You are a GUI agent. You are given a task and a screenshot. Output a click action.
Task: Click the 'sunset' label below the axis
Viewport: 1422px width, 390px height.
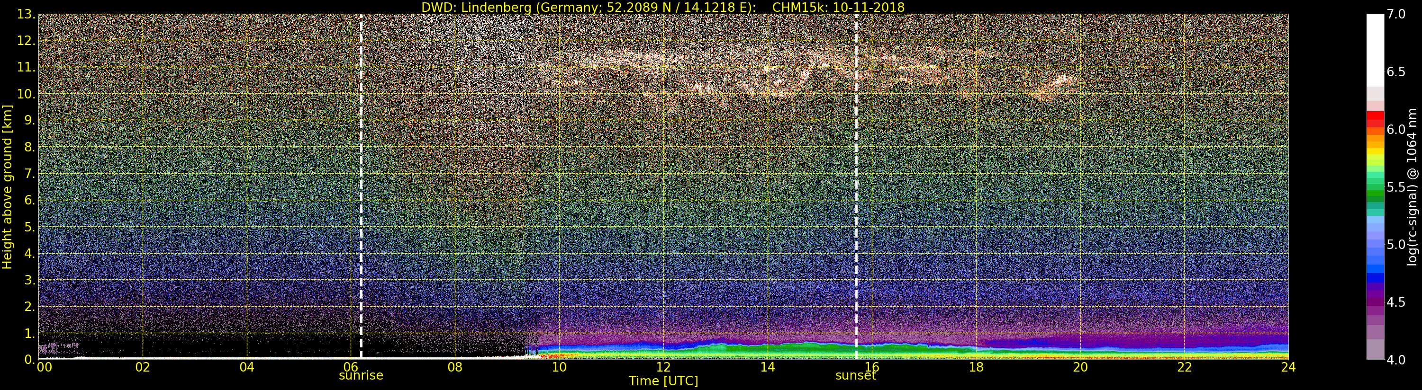856,376
